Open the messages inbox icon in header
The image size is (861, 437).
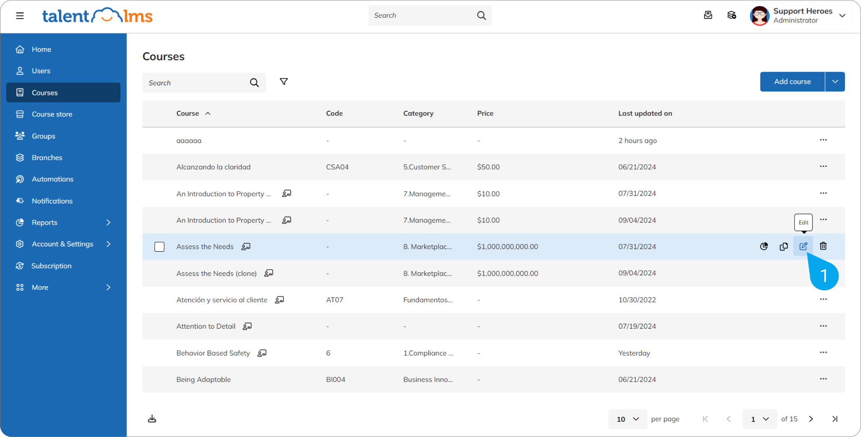pyautogui.click(x=708, y=15)
